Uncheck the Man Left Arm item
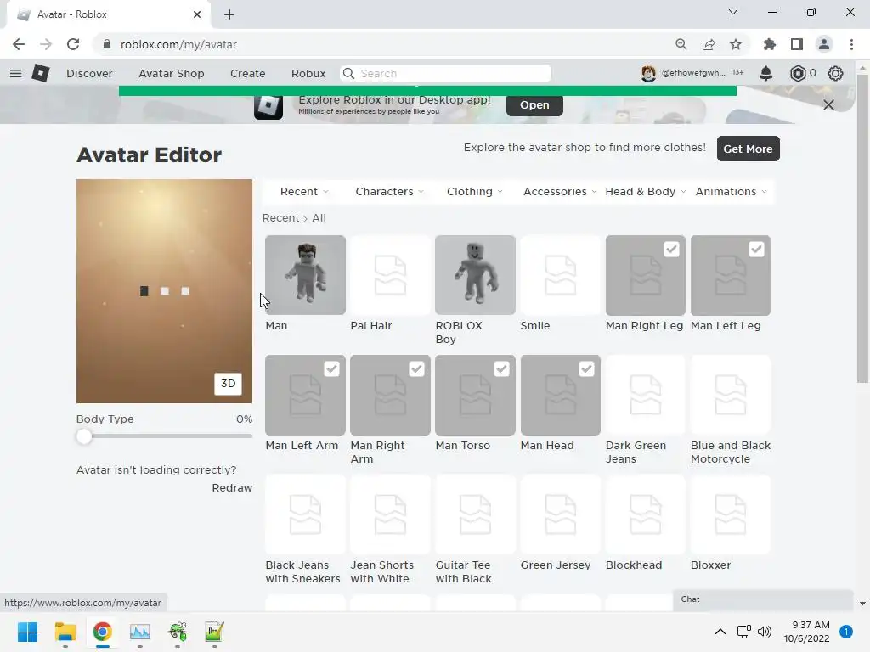 (x=331, y=369)
